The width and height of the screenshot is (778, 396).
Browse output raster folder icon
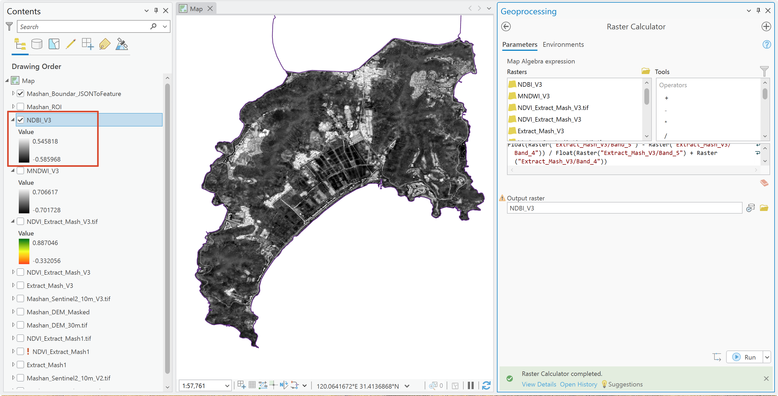pos(764,208)
